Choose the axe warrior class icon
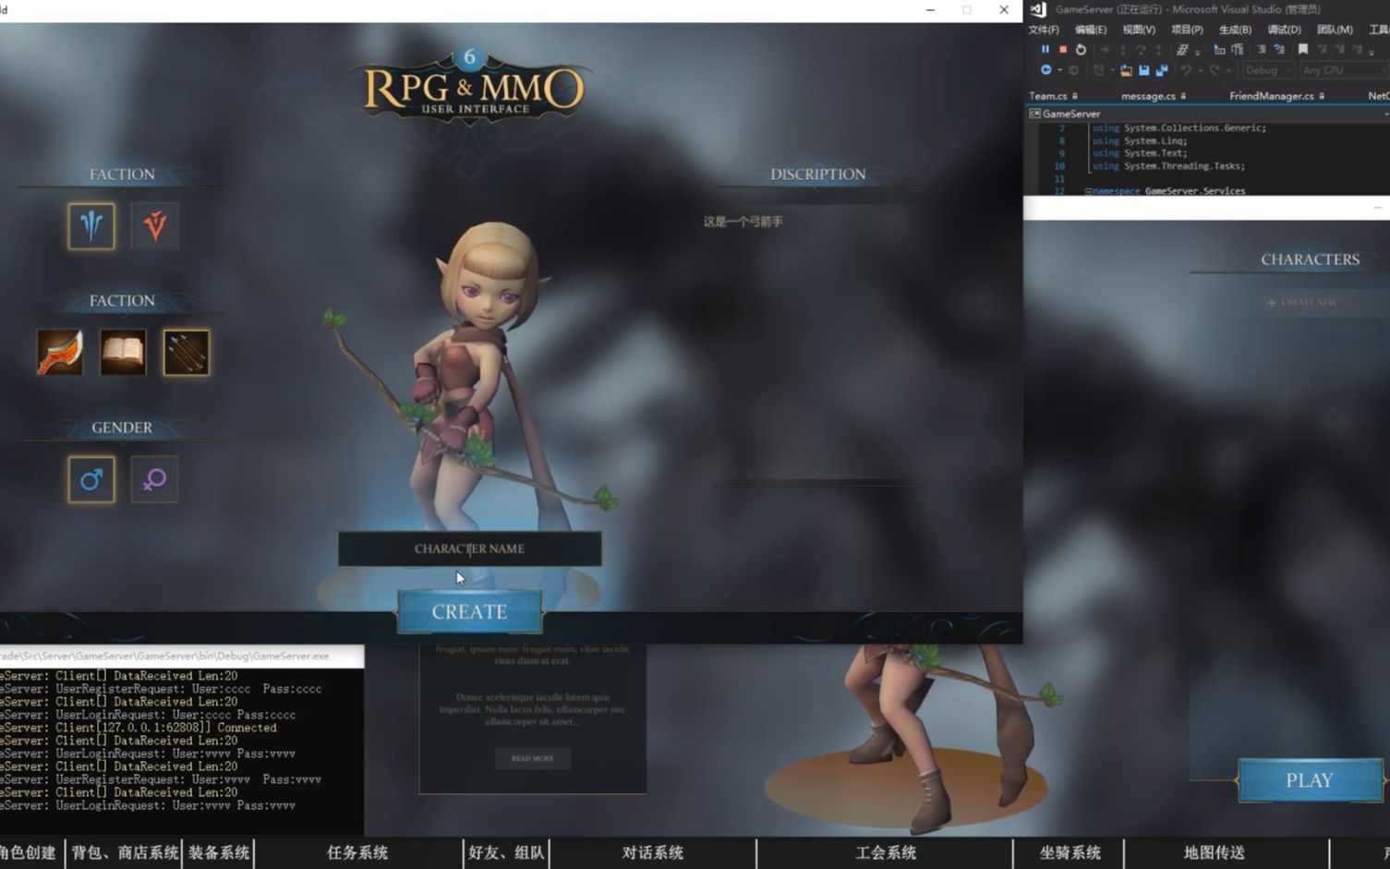 tap(59, 352)
